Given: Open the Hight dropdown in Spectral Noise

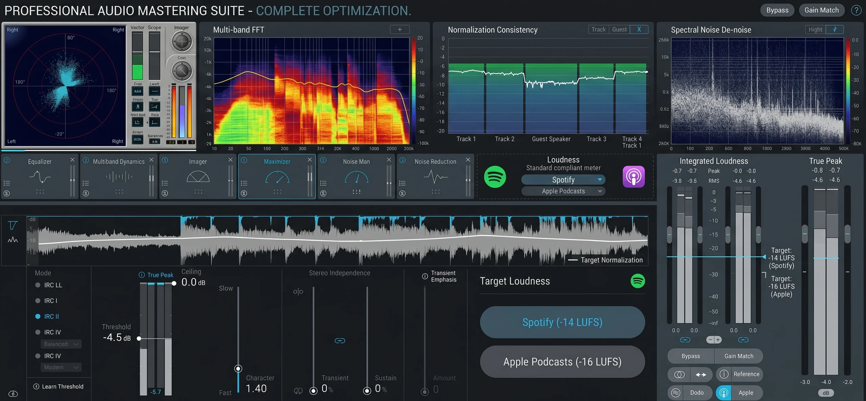Looking at the screenshot, I should click(815, 29).
